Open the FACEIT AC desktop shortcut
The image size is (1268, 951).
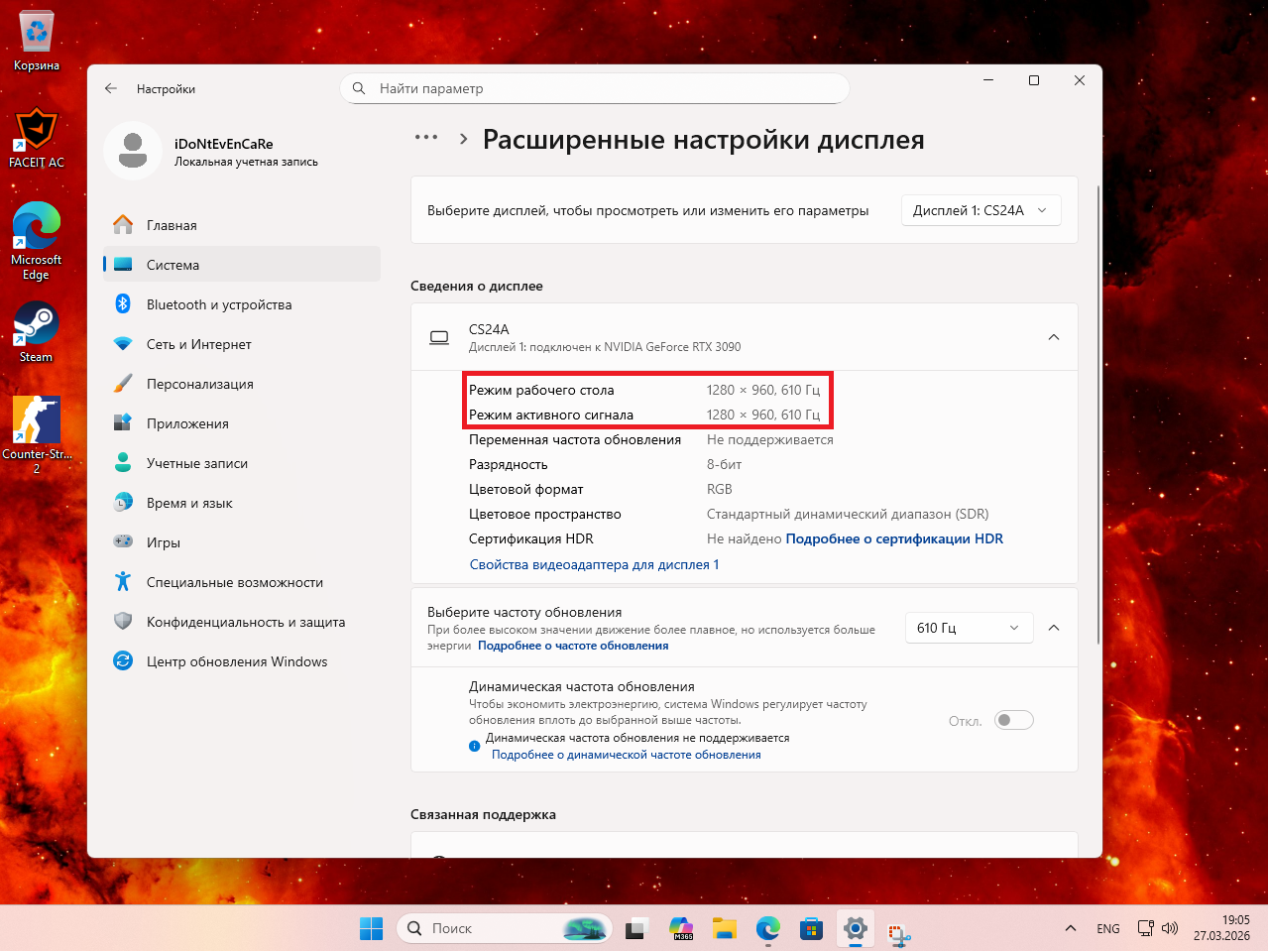pos(37,138)
